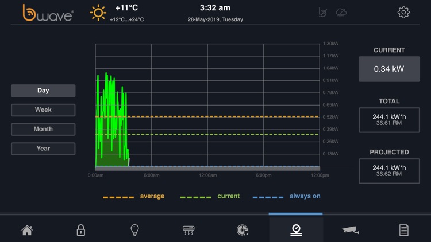Tap the sunny weather icon
431x242 pixels.
[x=98, y=13]
